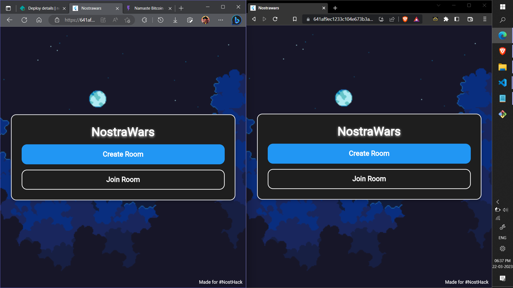The image size is (513, 288).
Task: Open Edge settings and more ellipsis menu
Action: (221, 20)
